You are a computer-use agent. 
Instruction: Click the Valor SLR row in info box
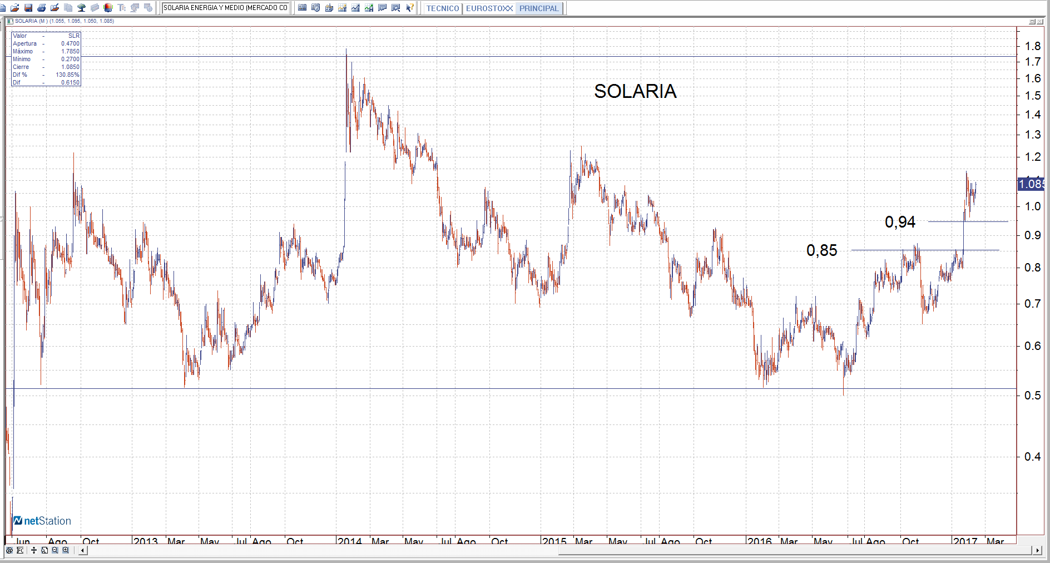(x=46, y=36)
